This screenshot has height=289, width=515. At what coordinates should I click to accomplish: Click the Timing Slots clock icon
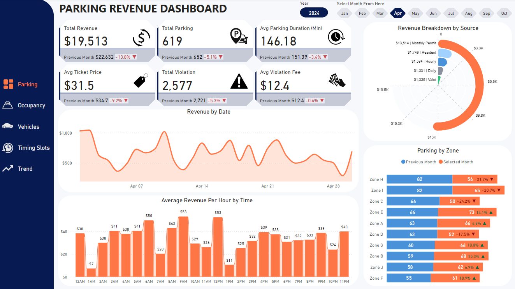[x=8, y=148]
